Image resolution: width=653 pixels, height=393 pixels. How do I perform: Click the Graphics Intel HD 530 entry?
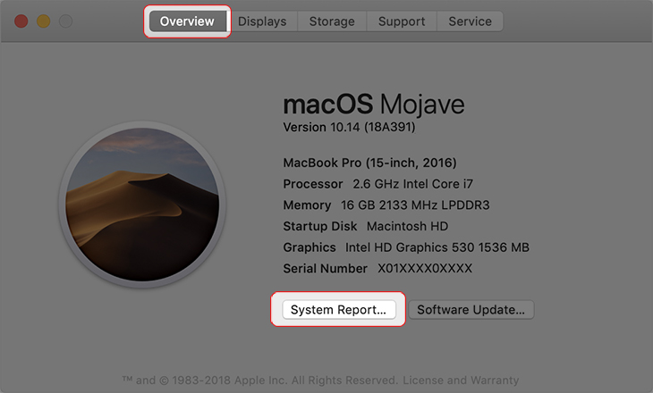point(406,247)
